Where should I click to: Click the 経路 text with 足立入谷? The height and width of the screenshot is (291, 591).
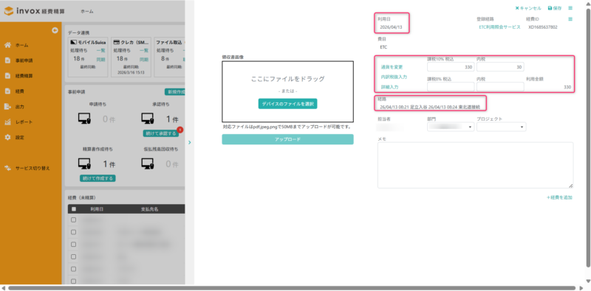[x=430, y=107]
